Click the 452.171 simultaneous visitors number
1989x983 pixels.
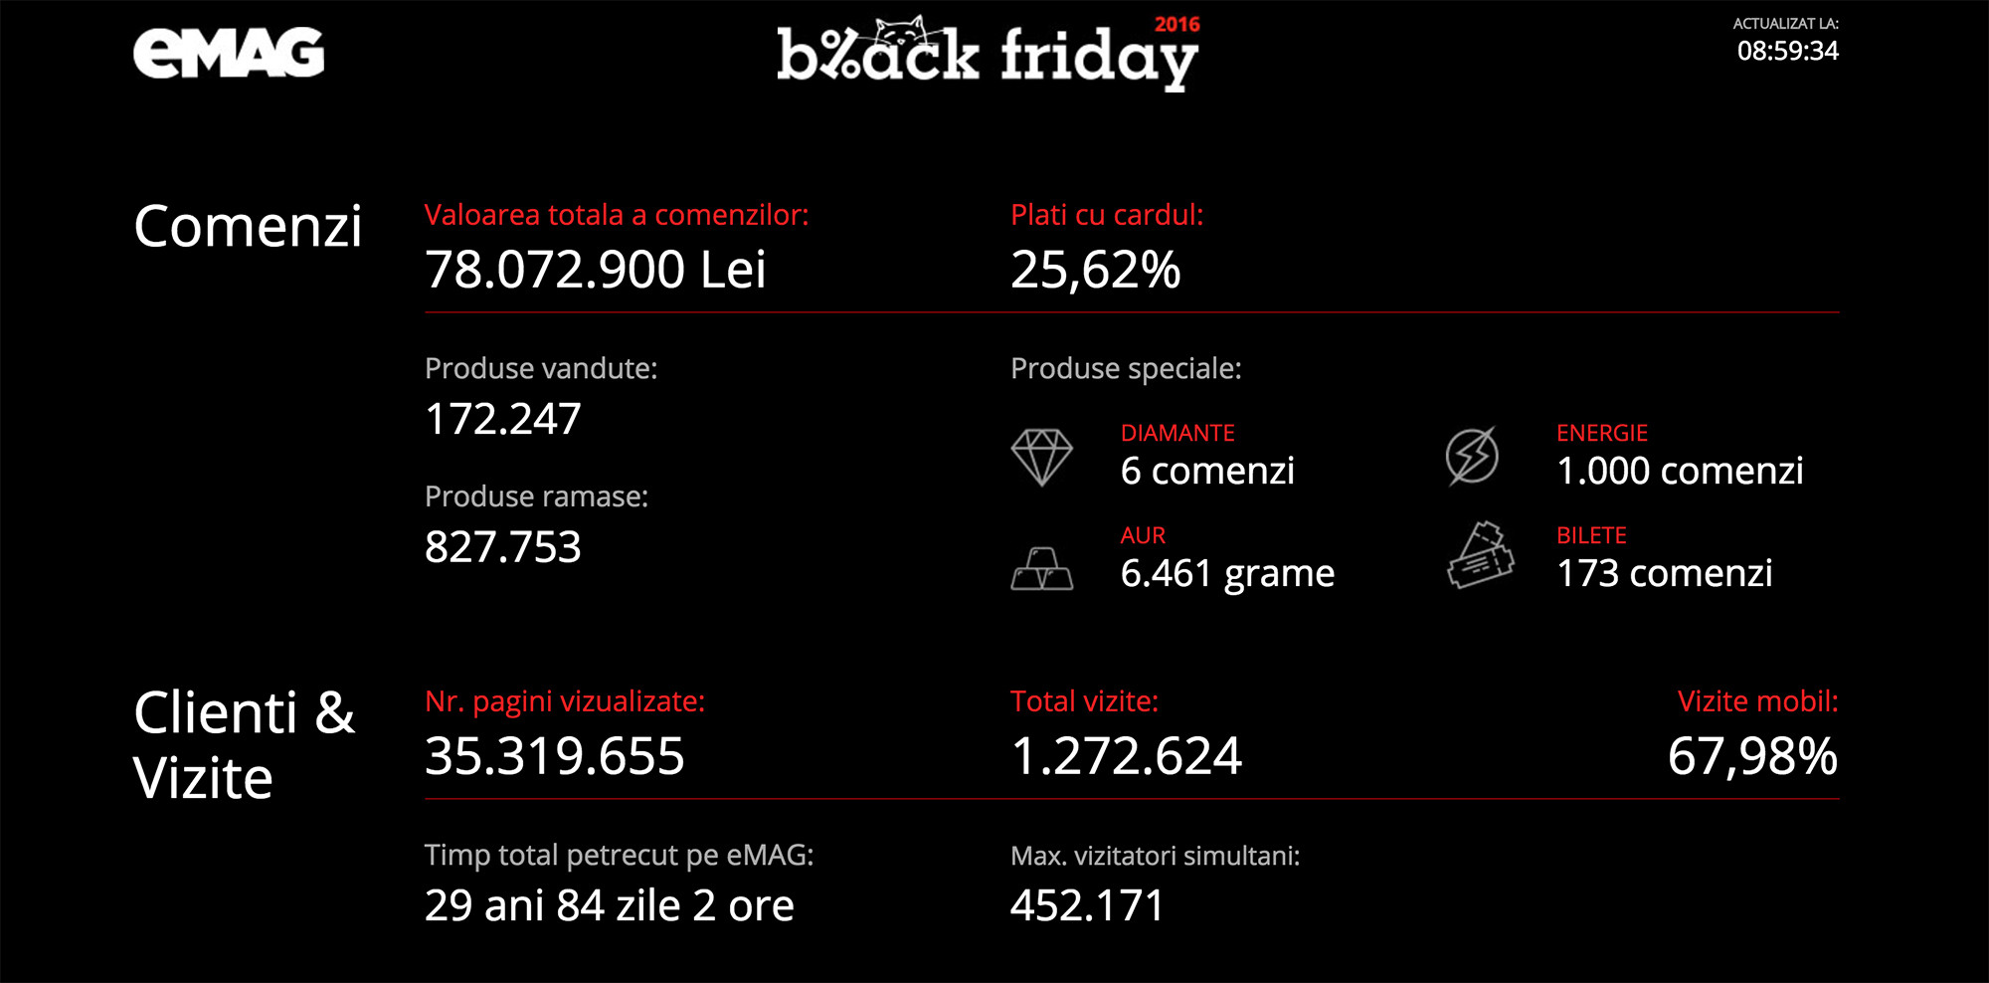[1087, 905]
